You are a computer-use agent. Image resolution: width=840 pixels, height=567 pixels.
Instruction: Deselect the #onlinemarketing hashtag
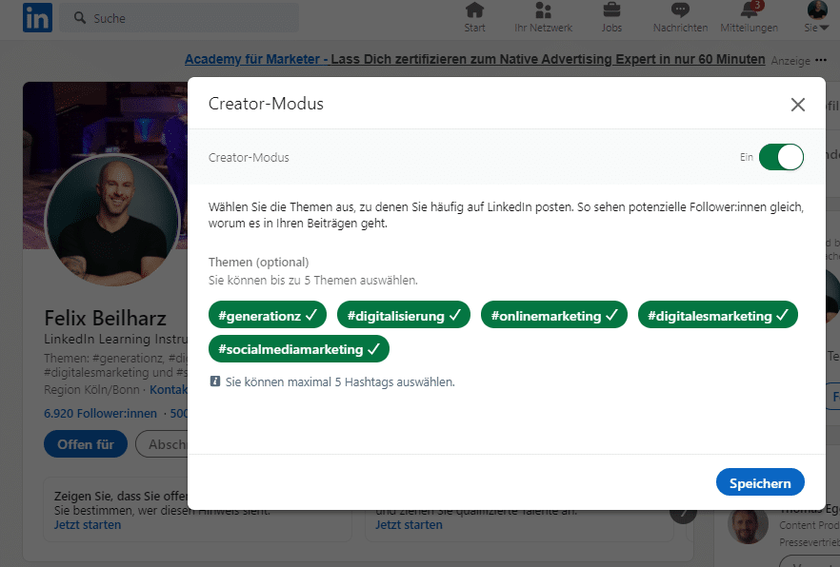click(x=554, y=315)
